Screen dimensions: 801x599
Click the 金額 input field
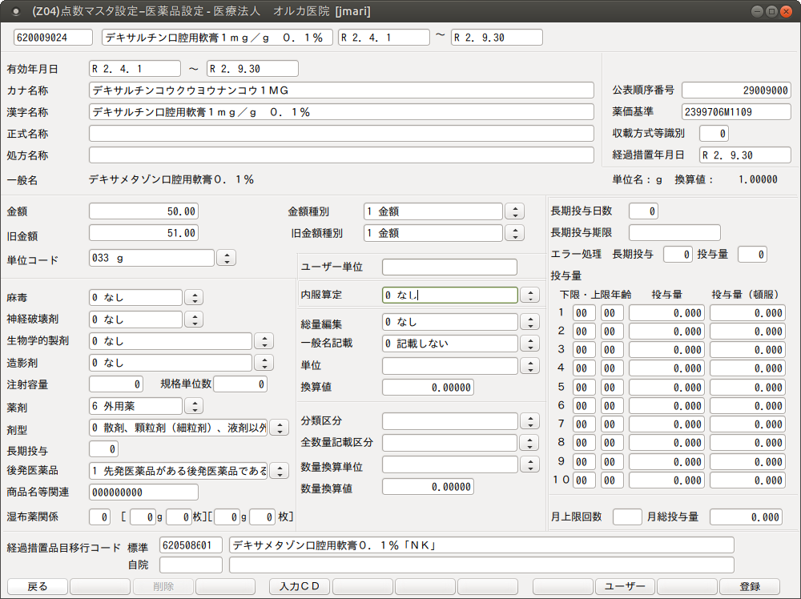(x=143, y=211)
